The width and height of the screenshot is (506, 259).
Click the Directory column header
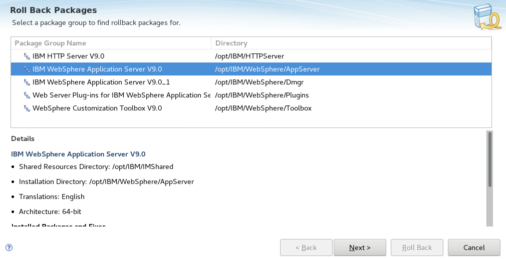[351, 43]
